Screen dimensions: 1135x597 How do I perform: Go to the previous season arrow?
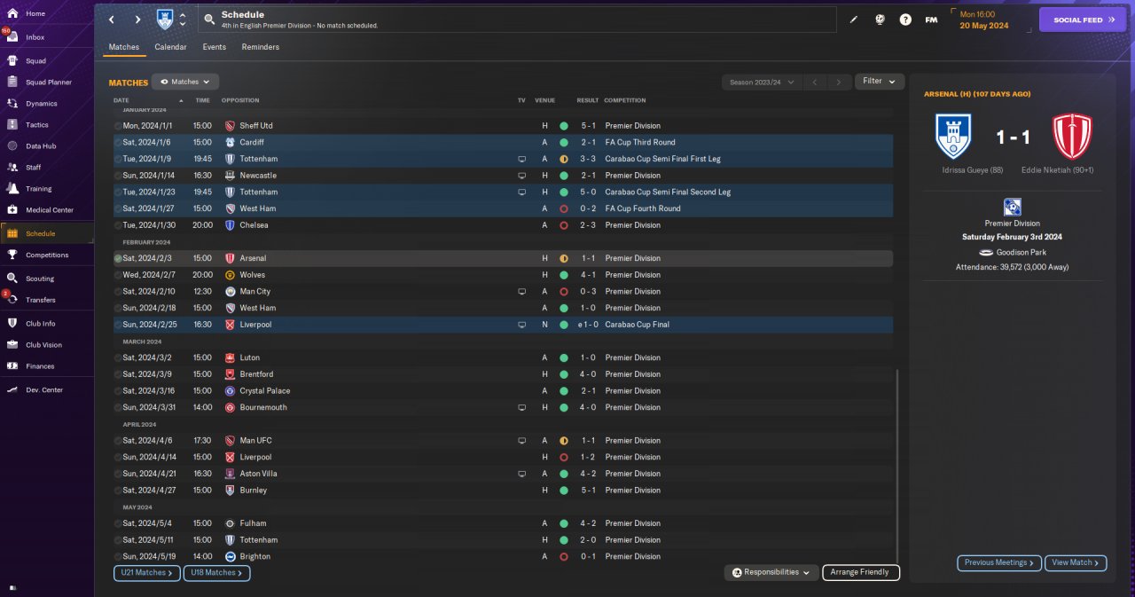[815, 82]
